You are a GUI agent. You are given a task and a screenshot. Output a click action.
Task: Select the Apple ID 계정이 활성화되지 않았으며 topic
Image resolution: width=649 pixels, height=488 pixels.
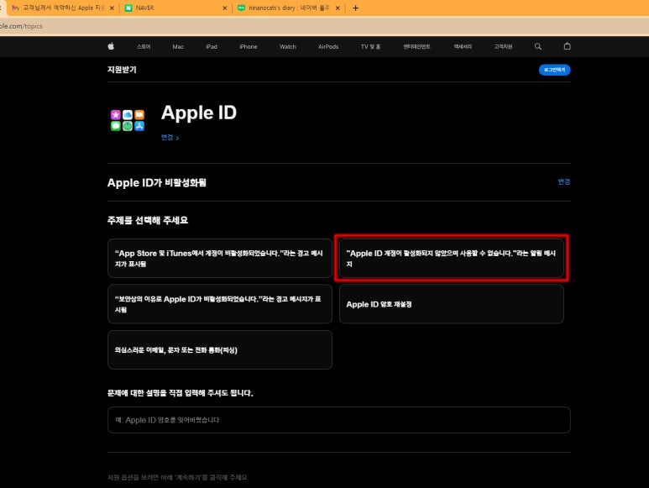click(x=451, y=259)
